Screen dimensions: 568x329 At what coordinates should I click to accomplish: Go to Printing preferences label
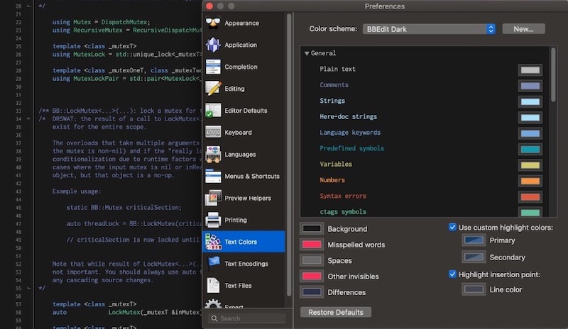click(236, 220)
